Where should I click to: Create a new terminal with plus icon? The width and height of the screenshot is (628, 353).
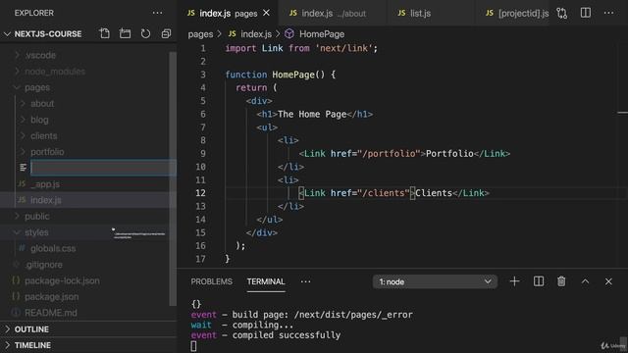pyautogui.click(x=514, y=281)
